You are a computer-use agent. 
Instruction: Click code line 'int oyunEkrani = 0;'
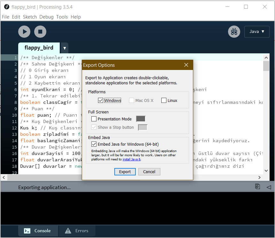(47, 89)
